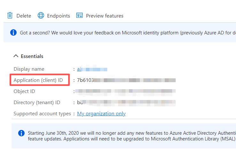The width and height of the screenshot is (236, 150).
Task: Click the info icon in the feedback banner
Action: (x=13, y=32)
